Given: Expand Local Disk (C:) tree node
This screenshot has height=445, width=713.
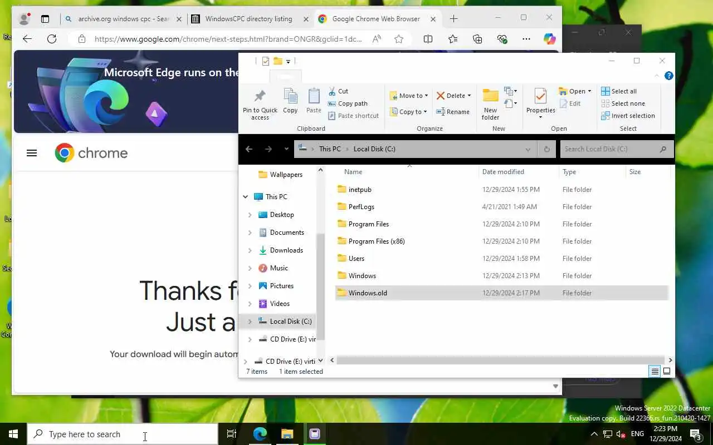Looking at the screenshot, I should [250, 322].
